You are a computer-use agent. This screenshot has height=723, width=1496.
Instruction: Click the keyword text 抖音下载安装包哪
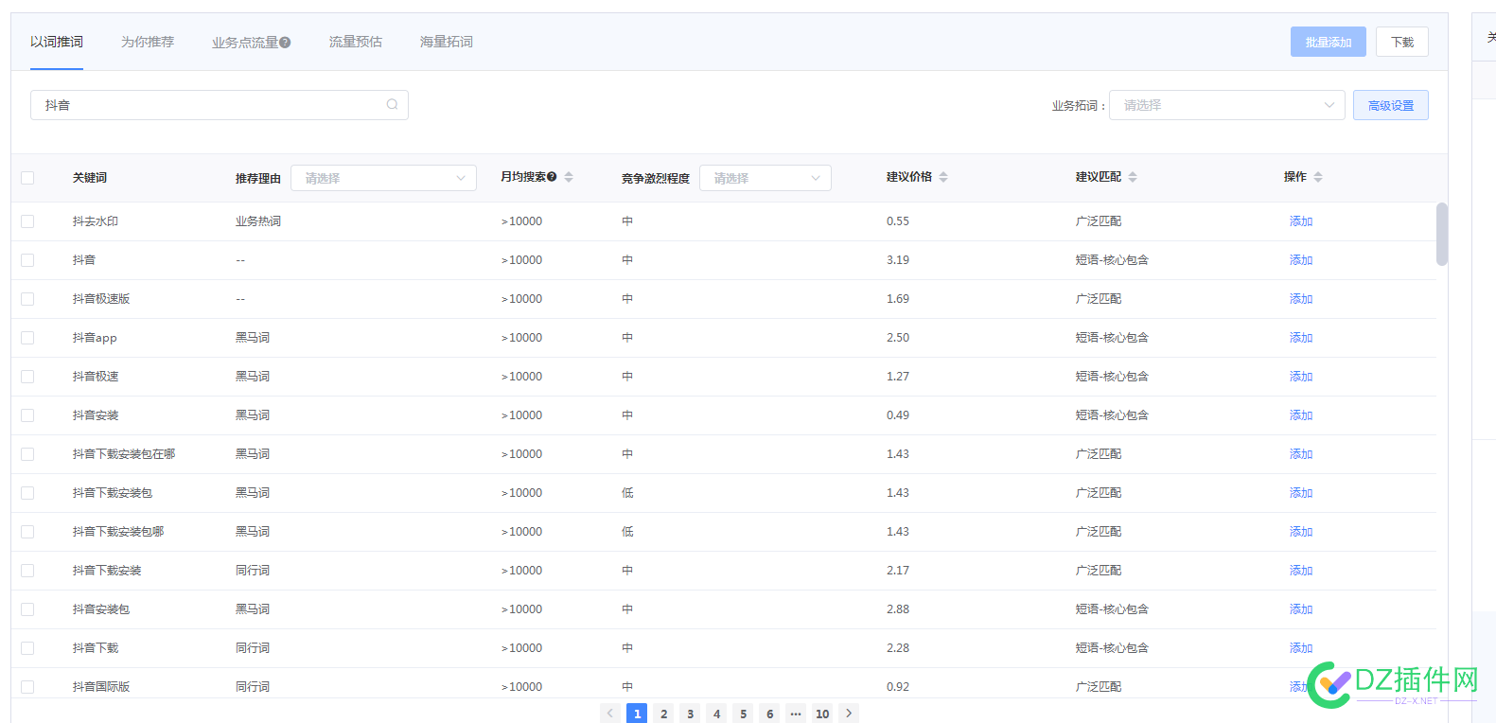pyautogui.click(x=118, y=532)
